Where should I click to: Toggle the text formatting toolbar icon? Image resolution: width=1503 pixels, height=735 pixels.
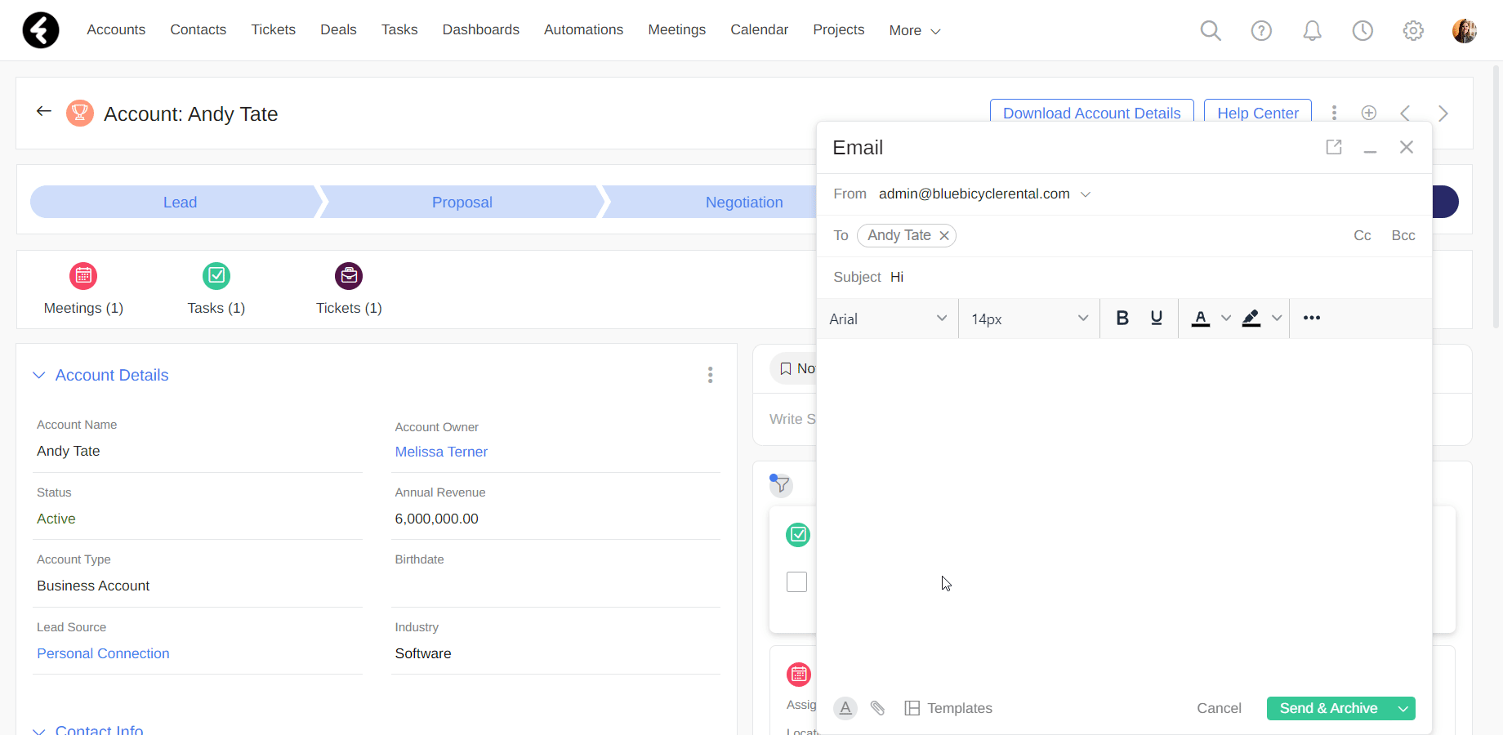(x=845, y=708)
